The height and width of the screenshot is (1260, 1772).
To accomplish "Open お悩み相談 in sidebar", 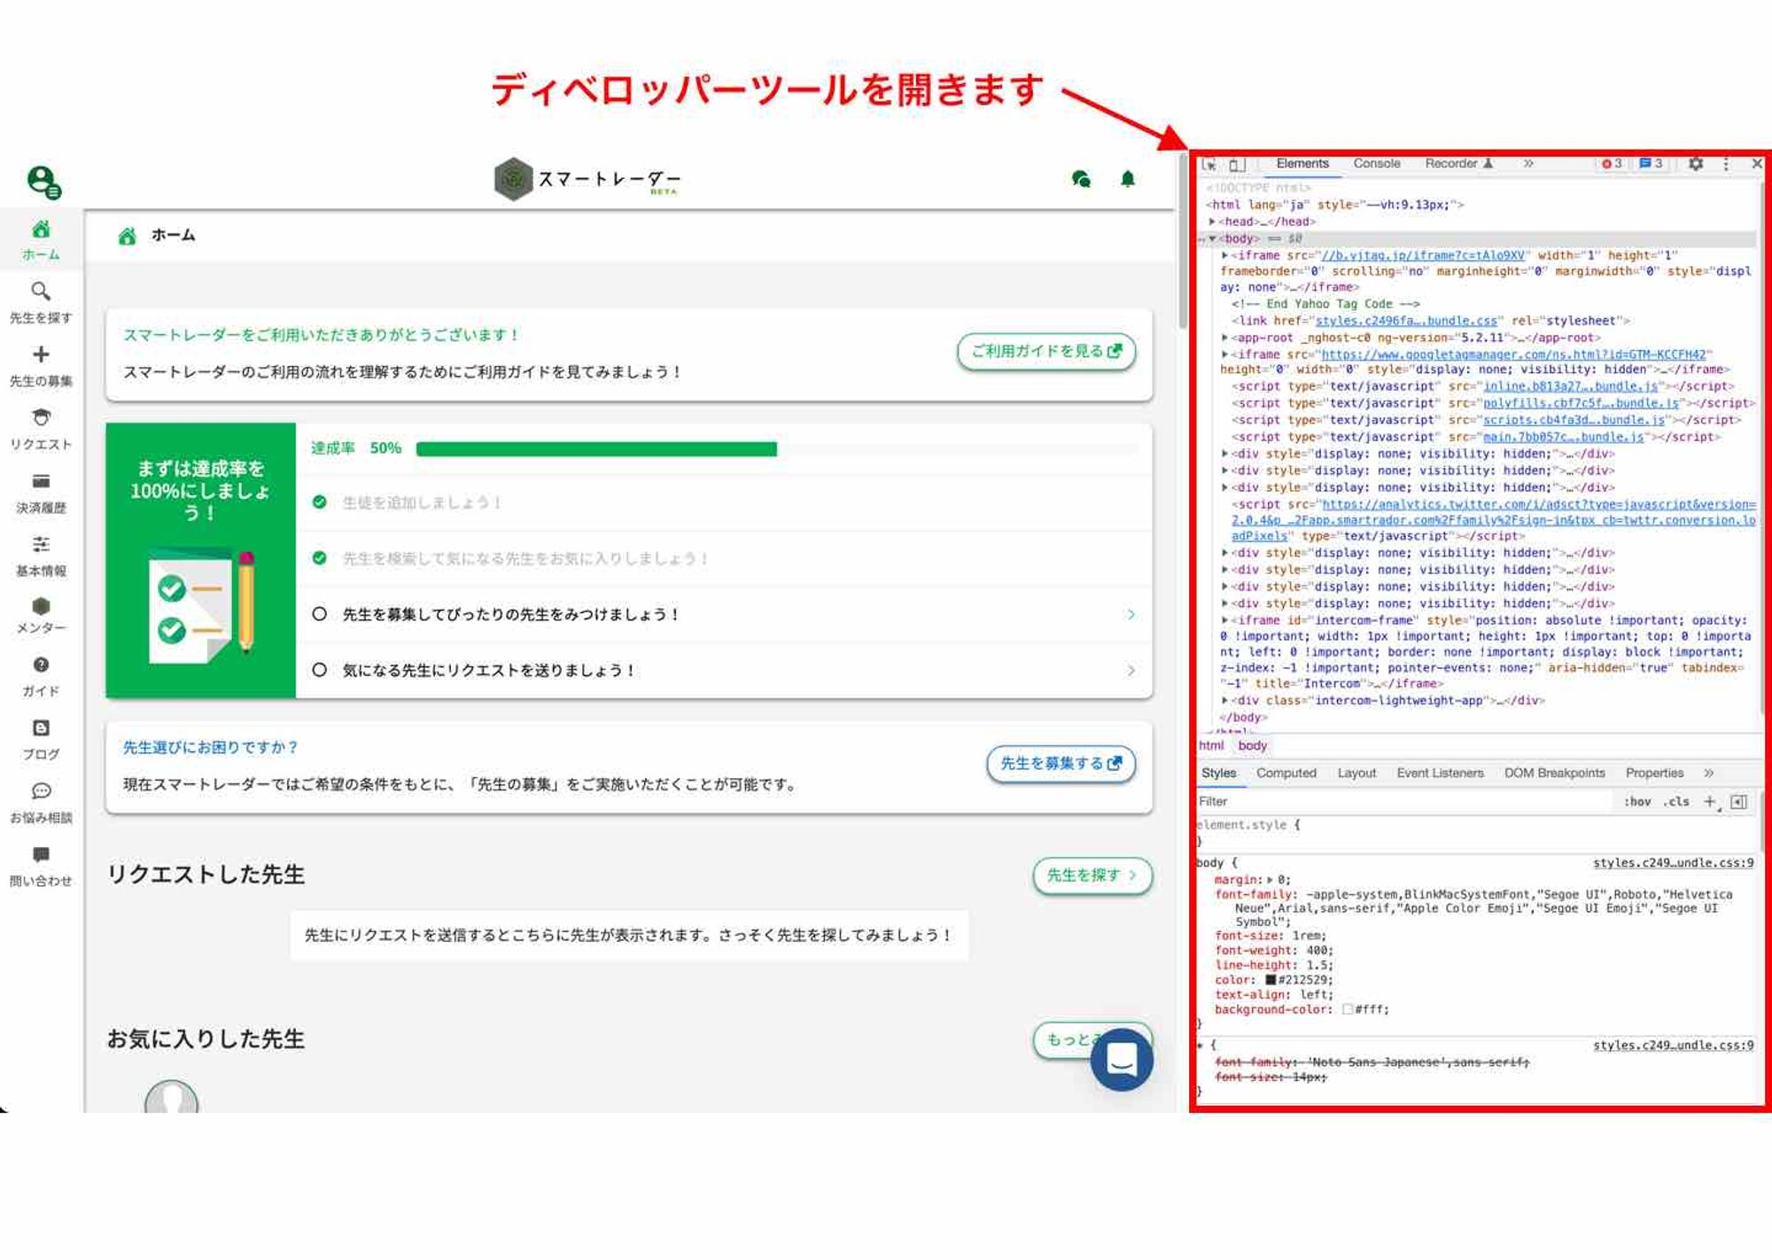I will [x=41, y=803].
